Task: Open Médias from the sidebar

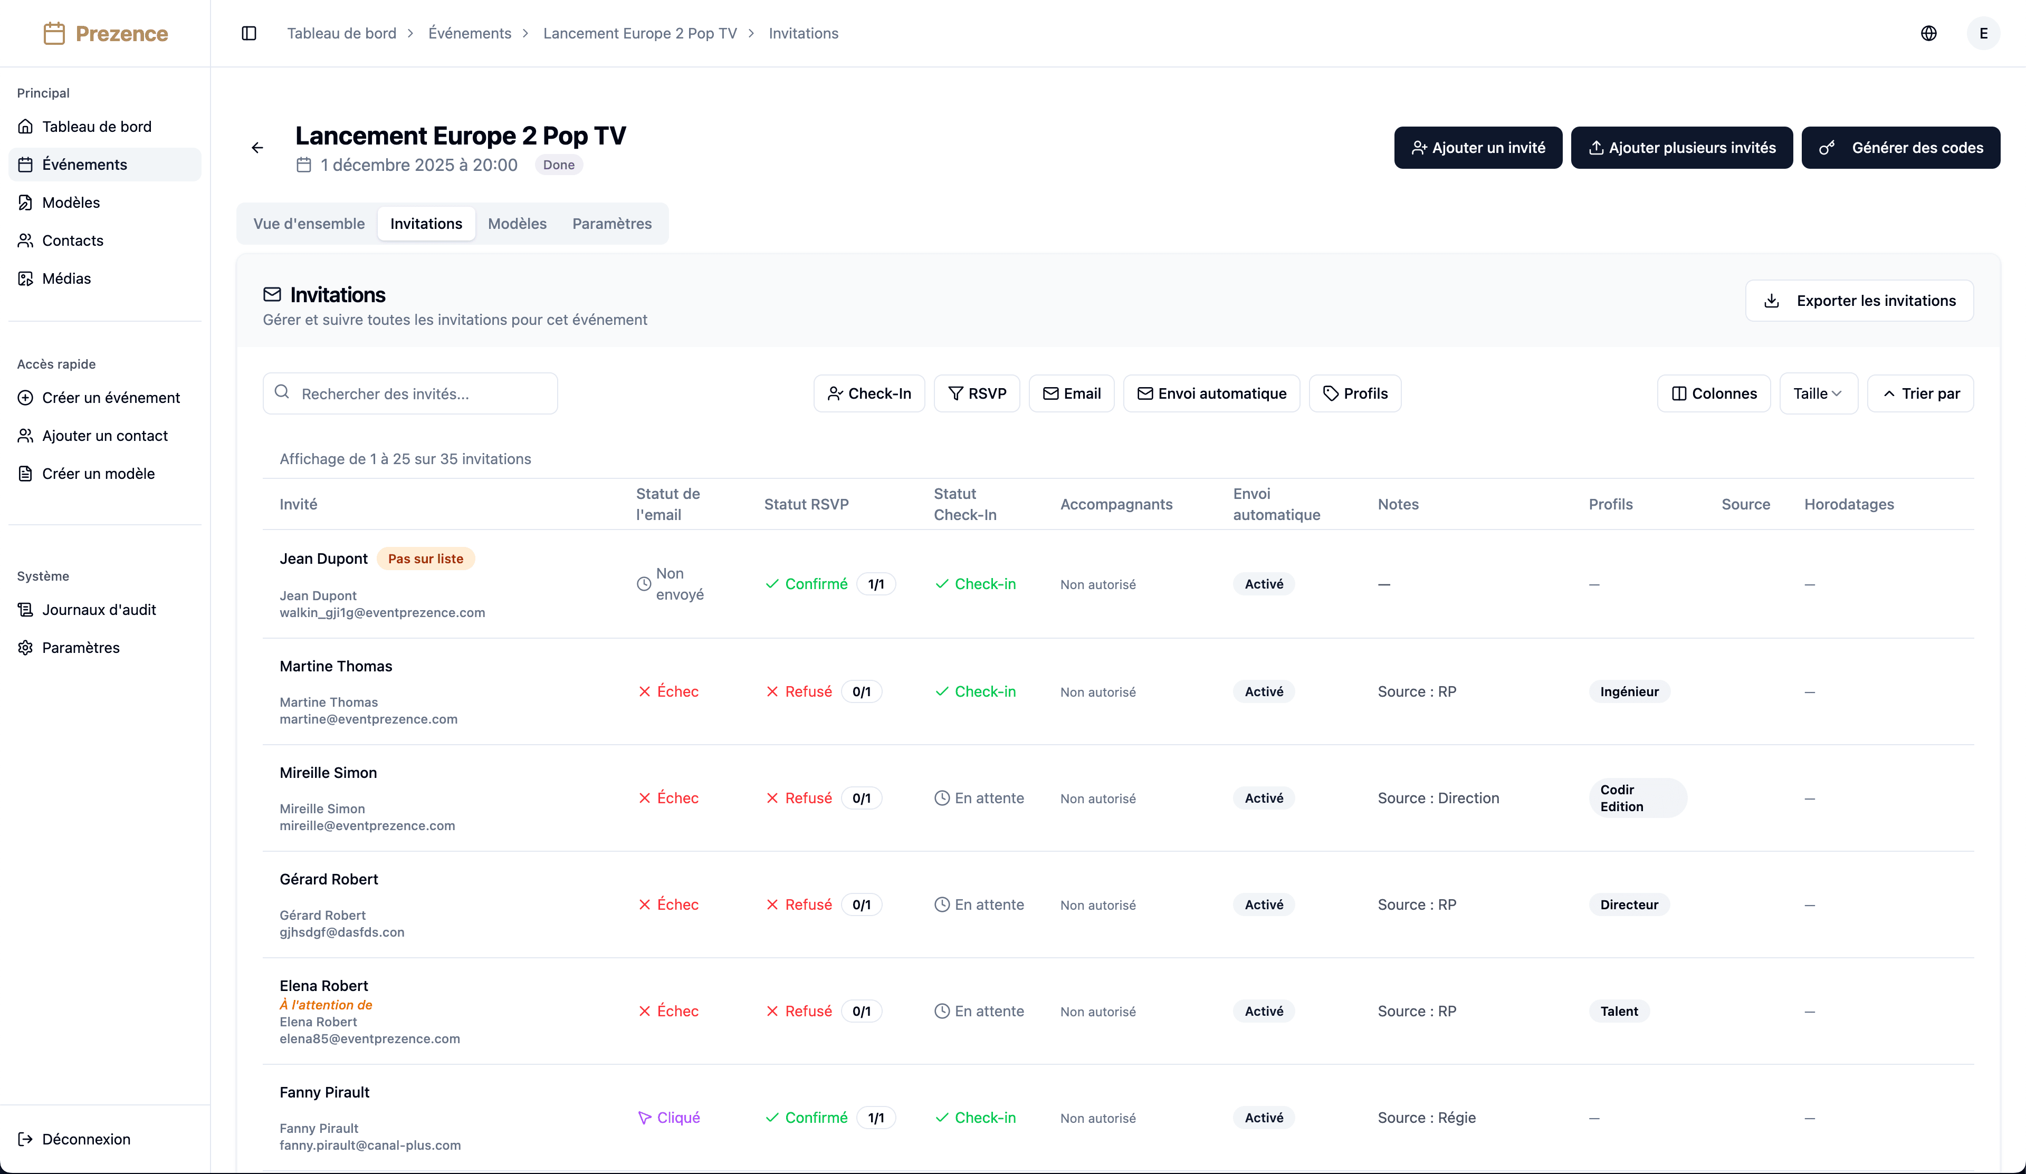Action: pyautogui.click(x=66, y=279)
